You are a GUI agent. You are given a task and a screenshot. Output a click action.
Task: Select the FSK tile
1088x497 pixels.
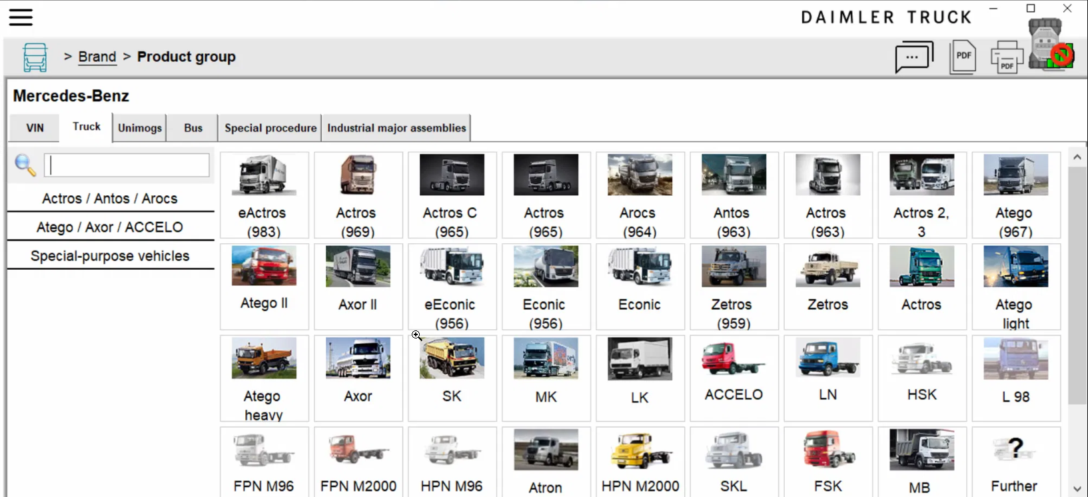pos(828,462)
